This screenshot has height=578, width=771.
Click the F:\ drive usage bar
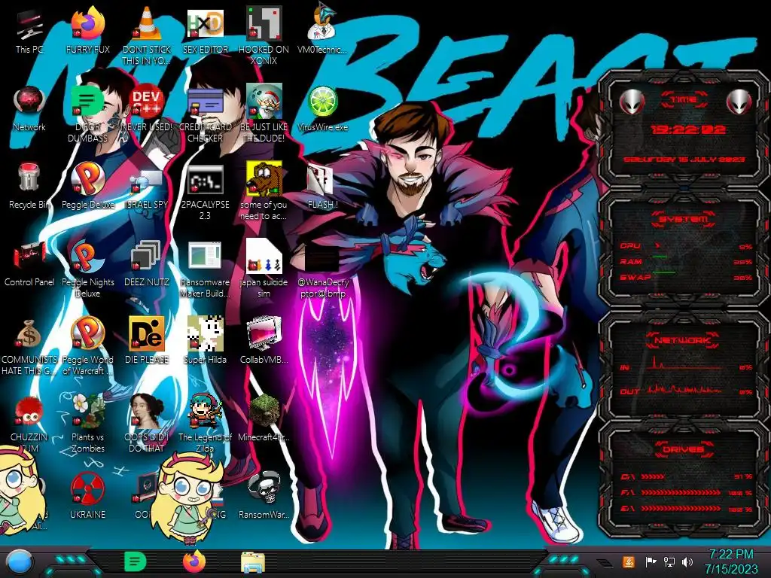pos(681,492)
